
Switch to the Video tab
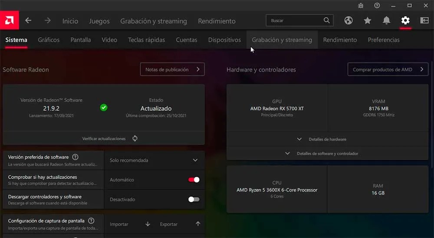[109, 40]
